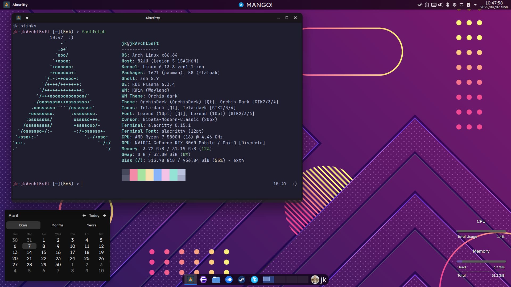The image size is (511, 287).
Task: Click the Arch logo beside MANGO!
Action: (x=241, y=5)
